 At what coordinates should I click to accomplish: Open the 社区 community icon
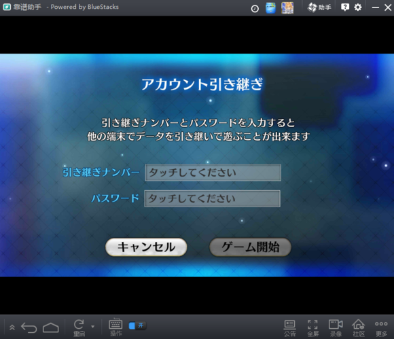(359, 328)
